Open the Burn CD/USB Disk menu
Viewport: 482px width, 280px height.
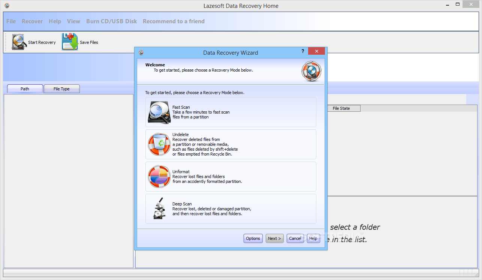click(x=111, y=21)
